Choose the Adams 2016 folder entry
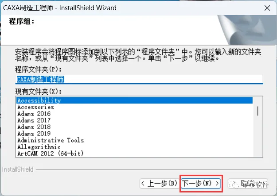 point(135,114)
